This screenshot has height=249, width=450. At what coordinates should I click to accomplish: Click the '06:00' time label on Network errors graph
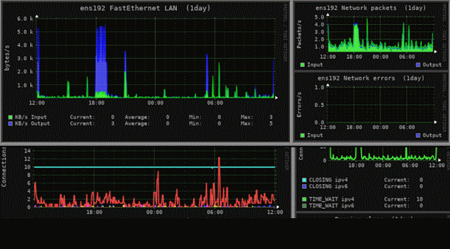(x=407, y=127)
